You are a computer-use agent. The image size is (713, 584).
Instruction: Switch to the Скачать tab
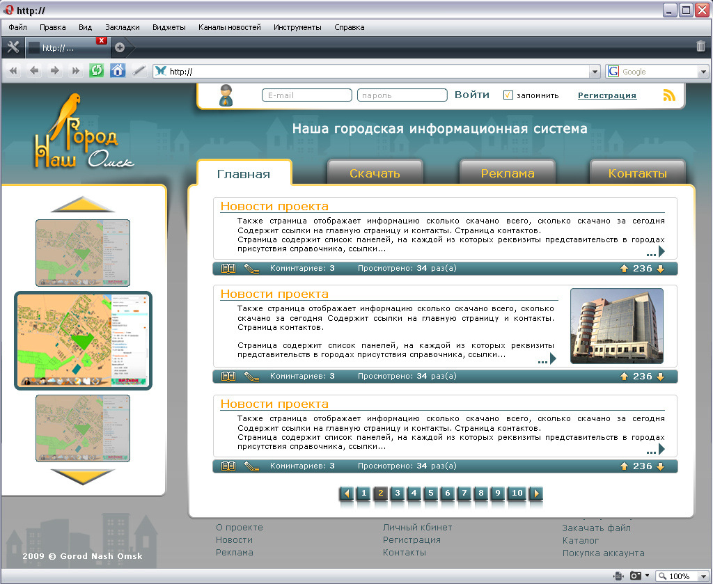(375, 173)
